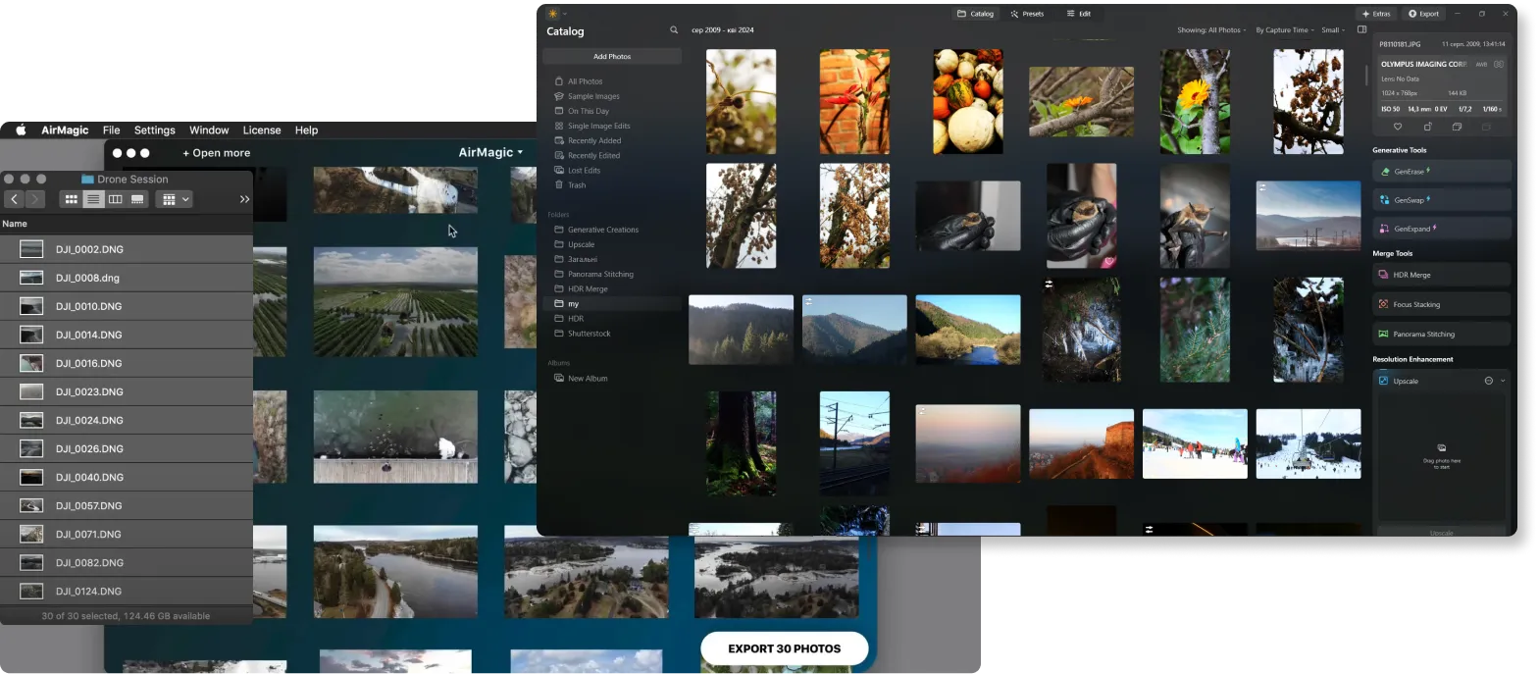Open the Settings menu in the macOS menu bar

[155, 130]
